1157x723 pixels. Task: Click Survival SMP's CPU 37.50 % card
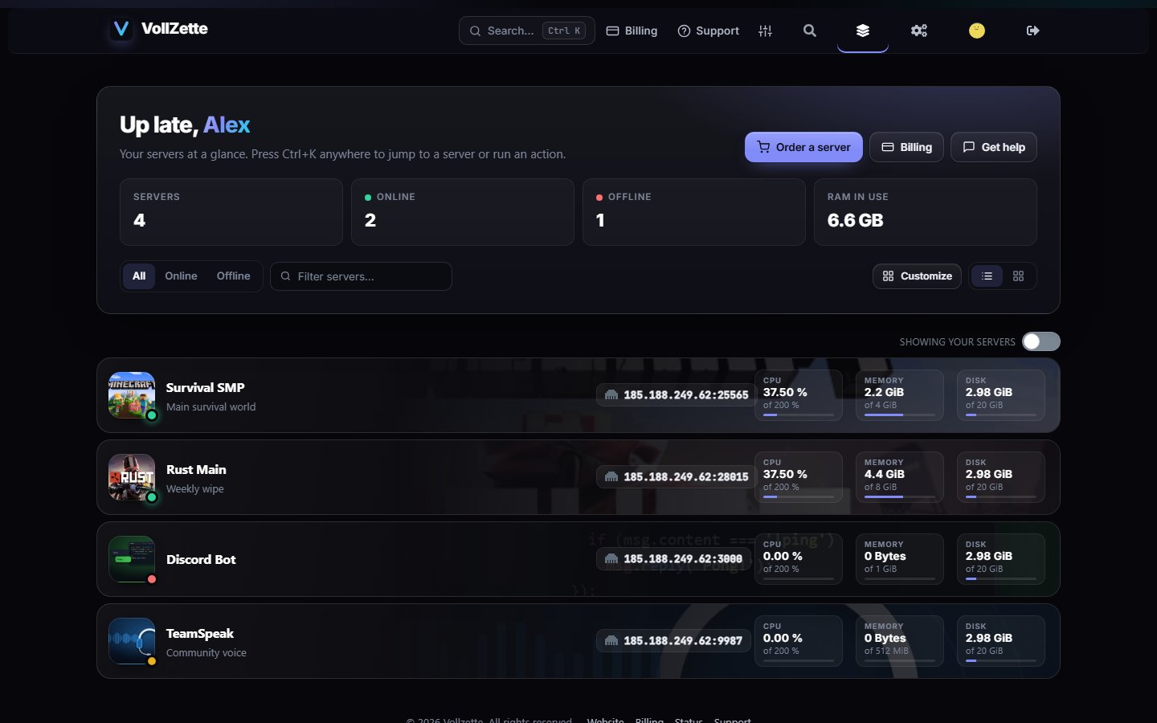click(x=799, y=395)
